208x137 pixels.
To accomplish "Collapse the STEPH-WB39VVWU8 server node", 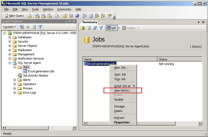I will [5, 33].
